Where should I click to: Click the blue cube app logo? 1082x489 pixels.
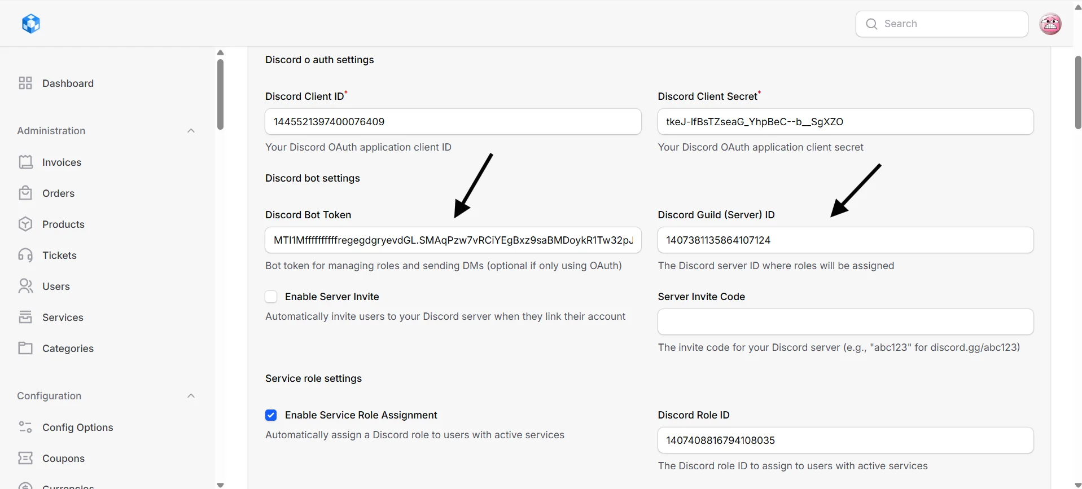coord(31,24)
